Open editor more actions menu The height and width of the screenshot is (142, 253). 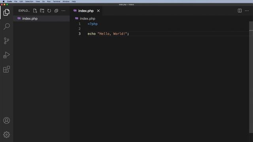247,11
